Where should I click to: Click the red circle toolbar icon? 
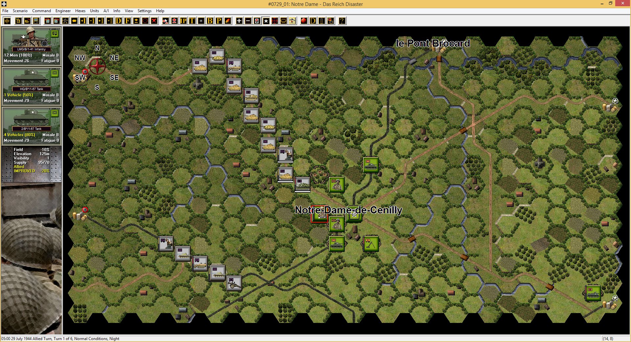pyautogui.click(x=145, y=21)
